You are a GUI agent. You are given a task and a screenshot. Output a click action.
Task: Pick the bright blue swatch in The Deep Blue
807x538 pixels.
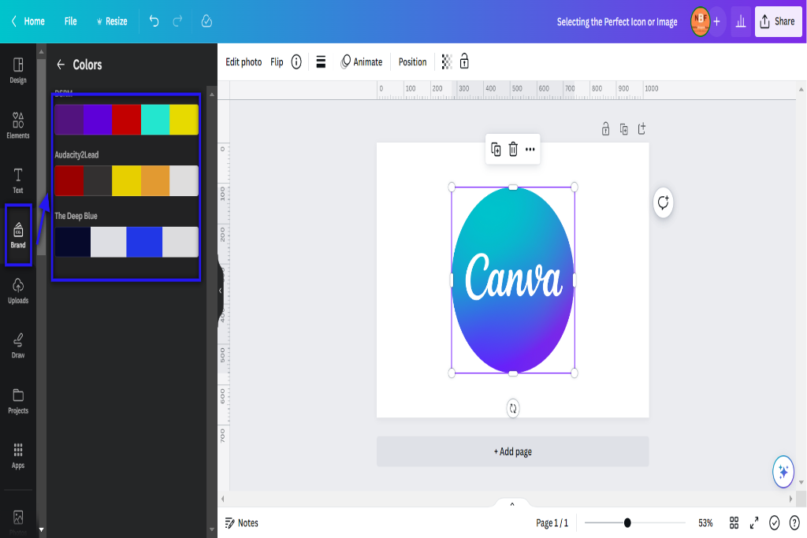145,242
